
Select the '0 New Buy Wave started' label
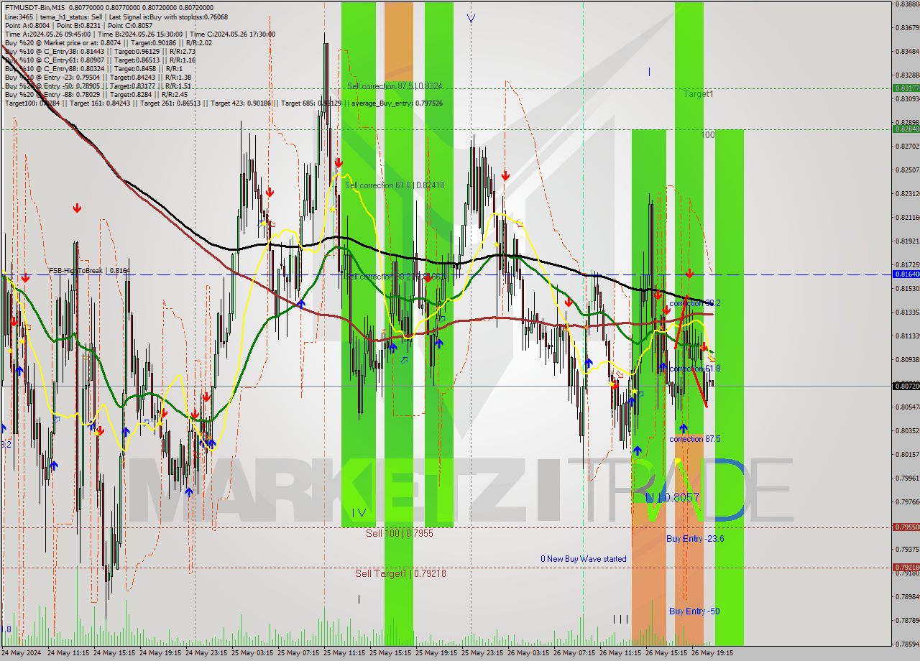point(584,559)
